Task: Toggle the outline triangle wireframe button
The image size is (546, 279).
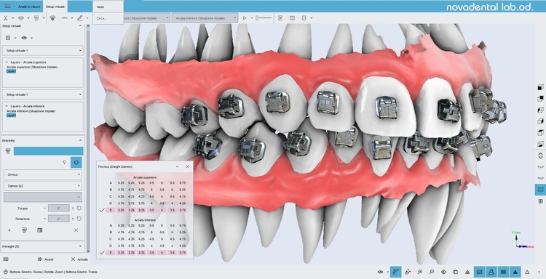Action: 527,272
